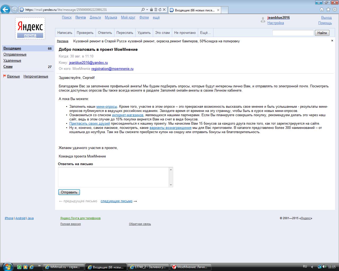Filter by Непрочитанные messages
The width and height of the screenshot is (339, 271).
coord(36,76)
